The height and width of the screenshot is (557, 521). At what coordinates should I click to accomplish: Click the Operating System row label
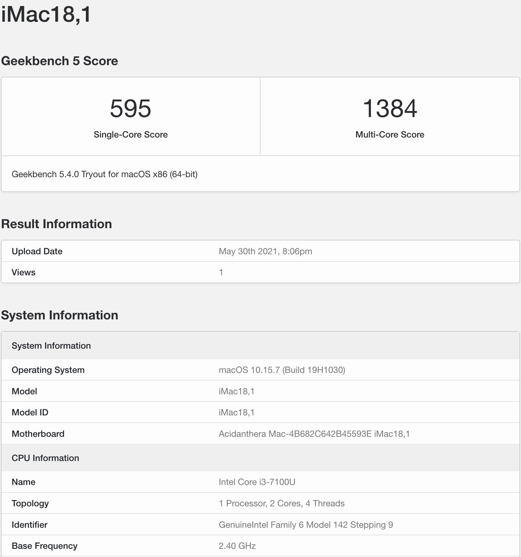[x=48, y=370]
